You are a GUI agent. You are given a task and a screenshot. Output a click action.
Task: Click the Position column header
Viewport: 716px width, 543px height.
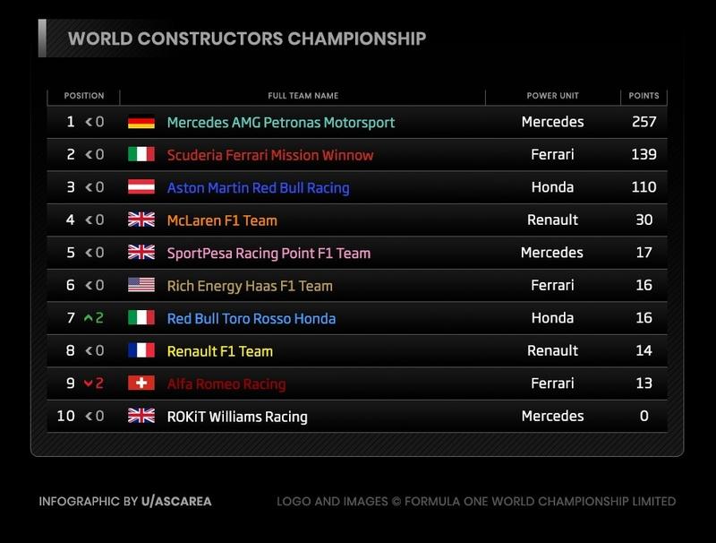click(x=84, y=96)
